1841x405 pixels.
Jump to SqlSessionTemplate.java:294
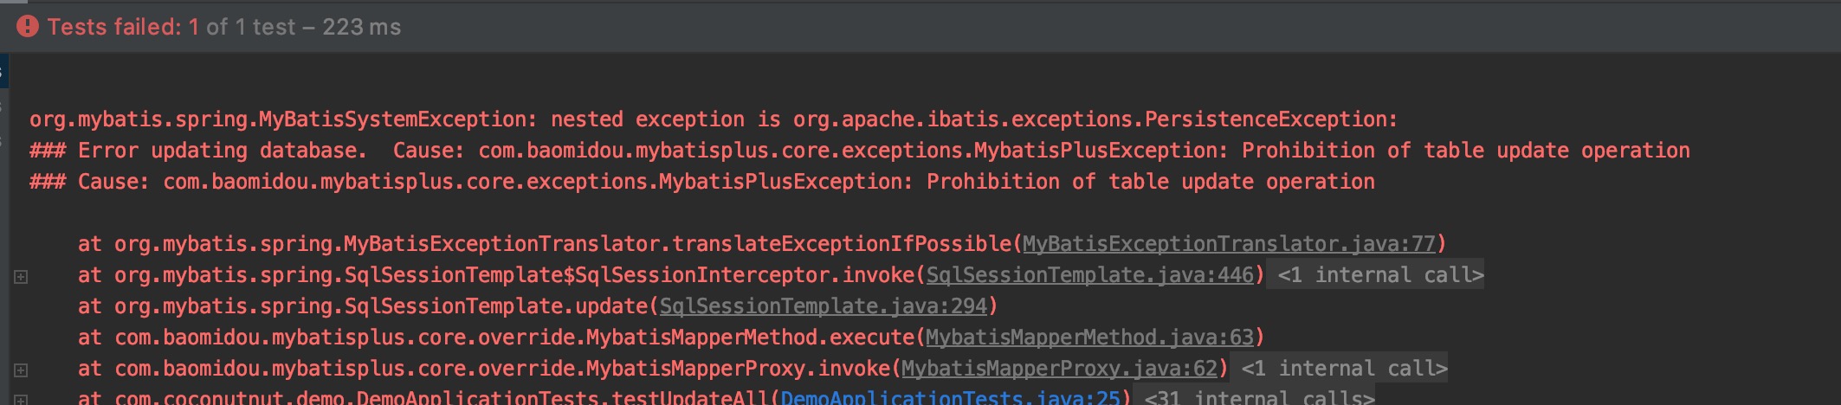pyautogui.click(x=823, y=306)
